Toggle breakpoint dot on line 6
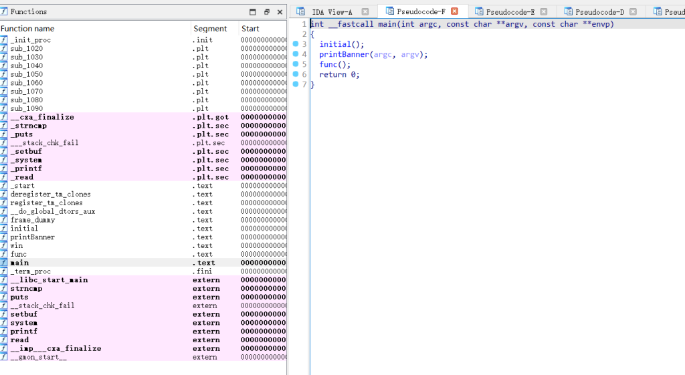This screenshot has width=685, height=375. [296, 74]
